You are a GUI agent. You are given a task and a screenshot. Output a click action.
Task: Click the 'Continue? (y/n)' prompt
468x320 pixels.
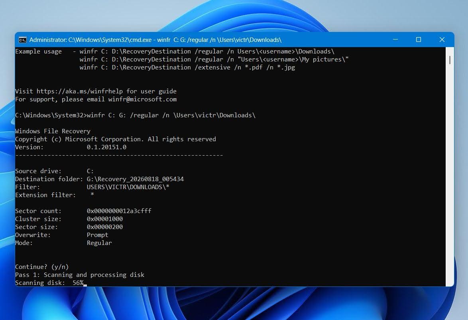(42, 267)
